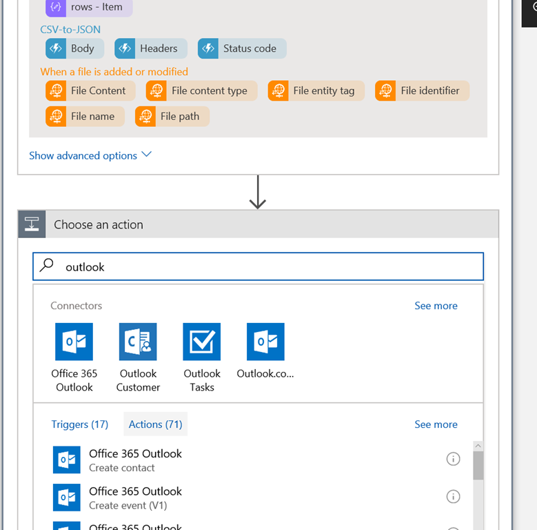Switch to the Triggers (17) tab
The width and height of the screenshot is (537, 530).
click(79, 424)
